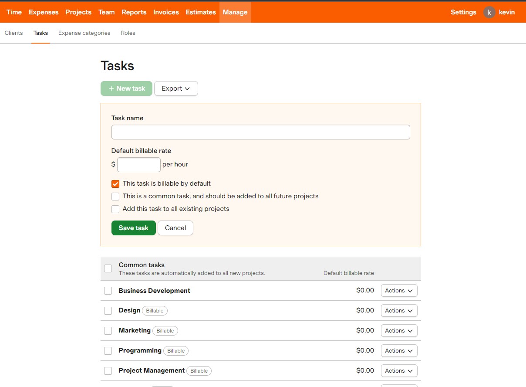Image resolution: width=526 pixels, height=387 pixels.
Task: Check 'This task is billable by default' box
Action: pos(115,184)
